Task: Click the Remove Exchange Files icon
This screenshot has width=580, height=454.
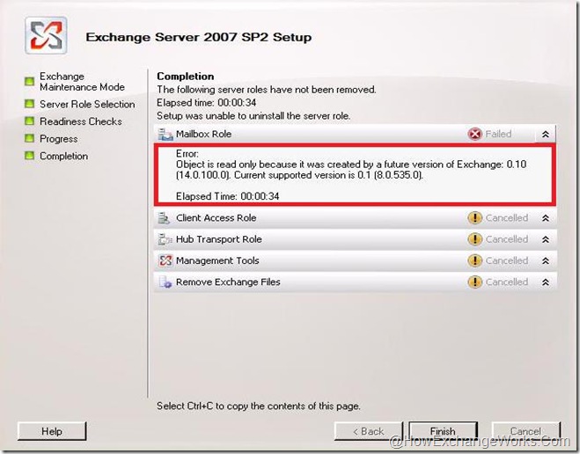Action: pos(165,282)
